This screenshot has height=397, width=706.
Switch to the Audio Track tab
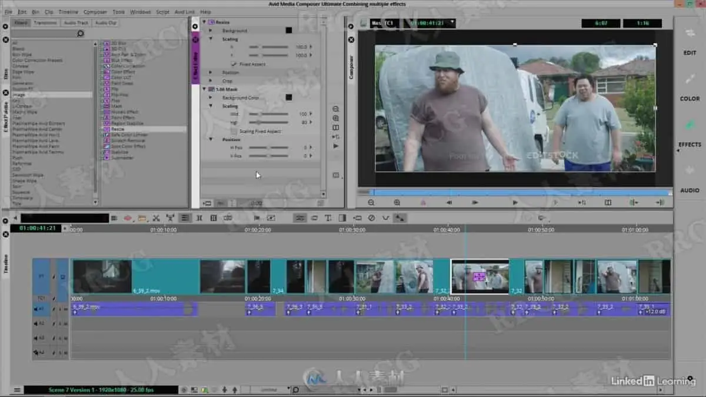76,23
